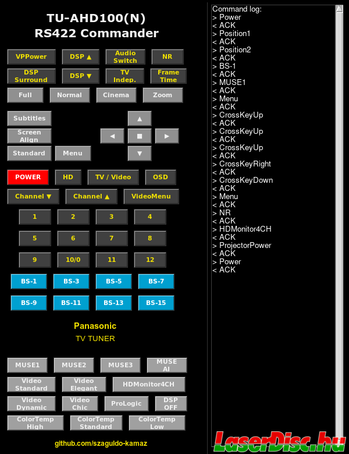Viewport: 349px width, 454px height.
Task: Select Zoom aspect mode
Action: 163,95
